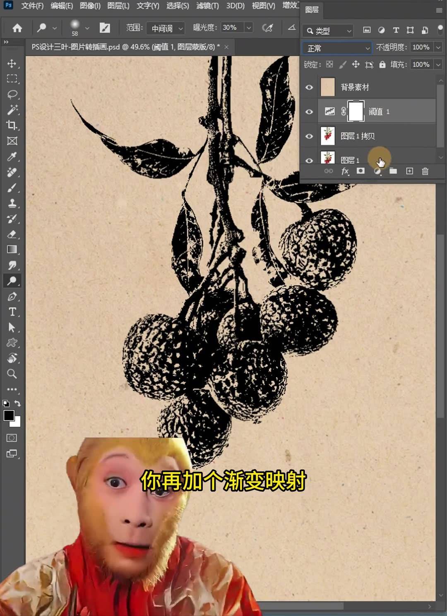Click the black foreground color swatch
Image resolution: width=447 pixels, height=616 pixels.
pyautogui.click(x=9, y=416)
